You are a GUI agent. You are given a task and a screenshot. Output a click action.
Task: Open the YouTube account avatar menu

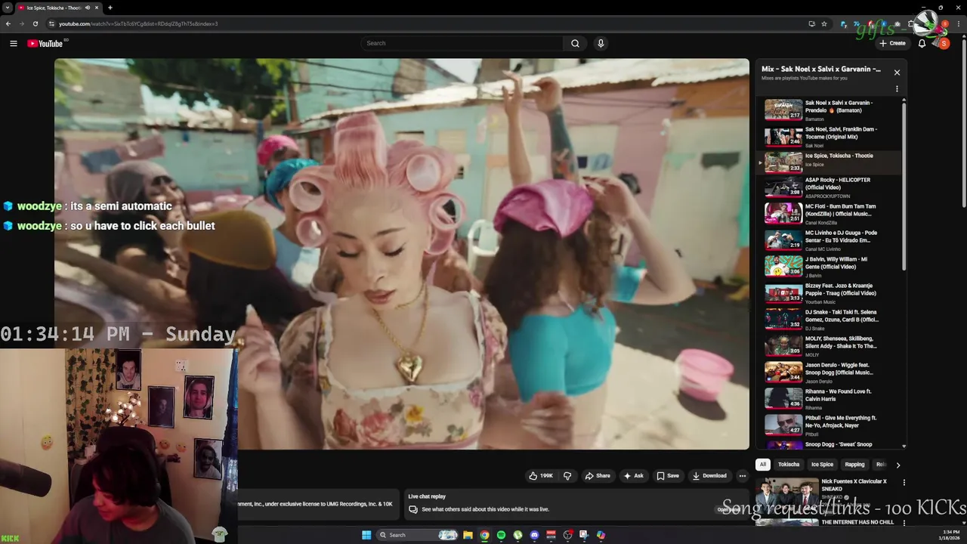[x=943, y=43]
